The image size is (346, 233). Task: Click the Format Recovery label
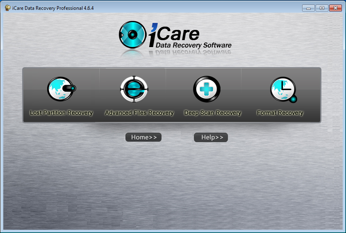pyautogui.click(x=280, y=113)
